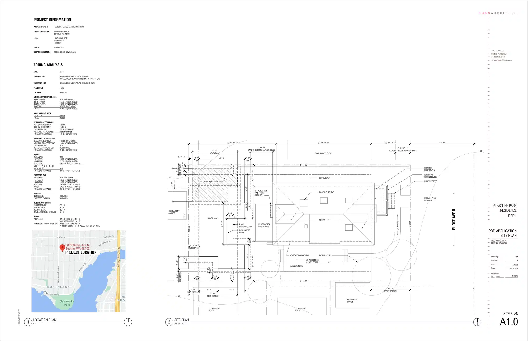Screen dimensions: 528x341
Task: Click the north crosshair symbol beside Site Plan title
Action: point(477,322)
